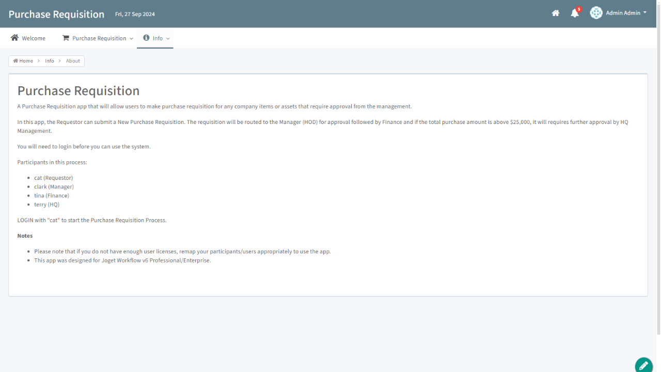661x372 pixels.
Task: Expand the Info menu chevron
Action: (x=168, y=39)
